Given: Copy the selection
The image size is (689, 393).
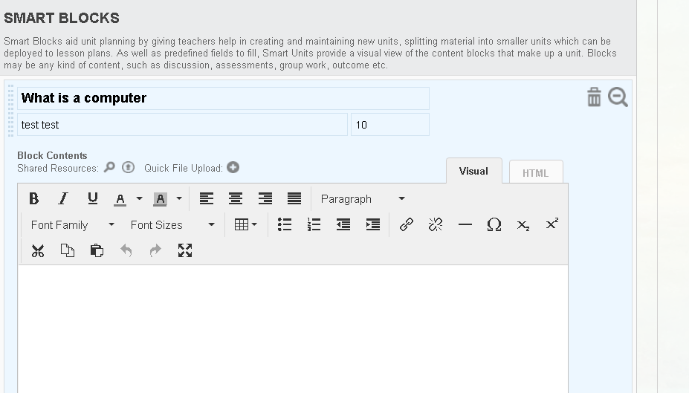Looking at the screenshot, I should (x=67, y=250).
